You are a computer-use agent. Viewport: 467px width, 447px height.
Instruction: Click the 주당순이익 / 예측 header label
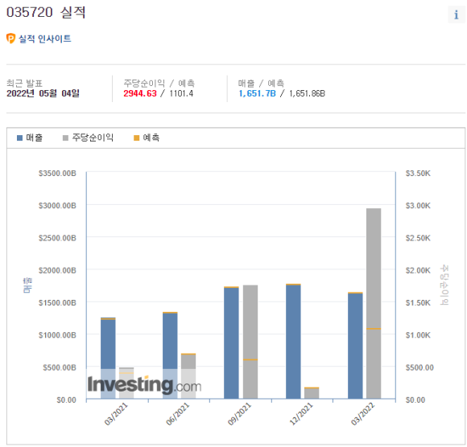pyautogui.click(x=159, y=83)
